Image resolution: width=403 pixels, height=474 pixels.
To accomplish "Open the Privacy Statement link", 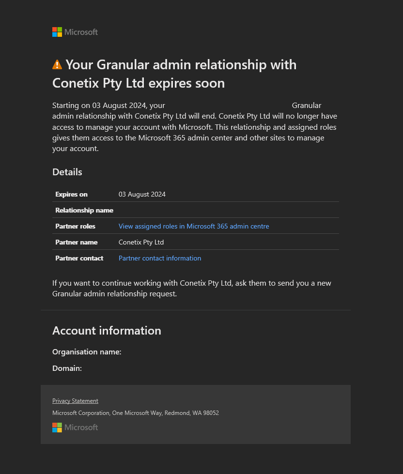I will (75, 401).
